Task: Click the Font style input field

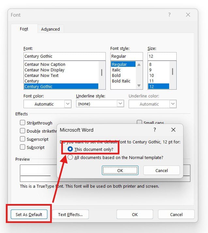Action: point(127,56)
